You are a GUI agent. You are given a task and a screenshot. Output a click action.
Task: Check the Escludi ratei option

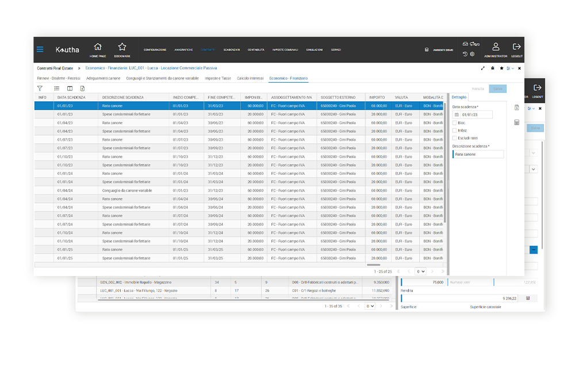pyautogui.click(x=455, y=138)
